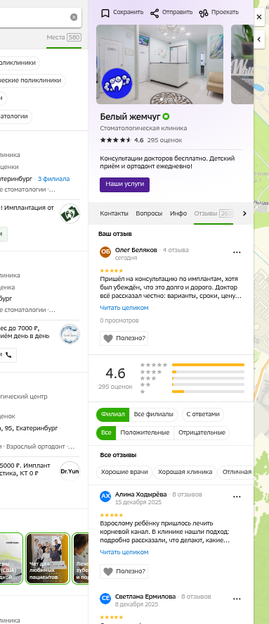Screen dimensions: 269x624
Task: Select the Хорошие врачи tag
Action: point(124,472)
